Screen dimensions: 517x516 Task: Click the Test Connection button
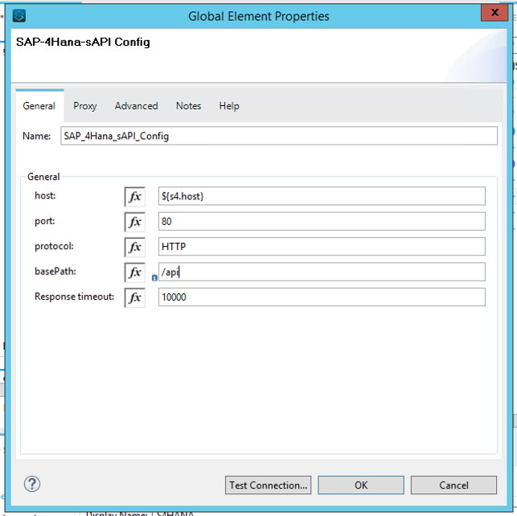268,485
